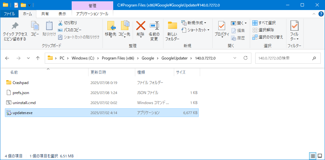Click 履歴 (history) in ribbon
The width and height of the screenshot is (325, 160).
coord(238,38)
